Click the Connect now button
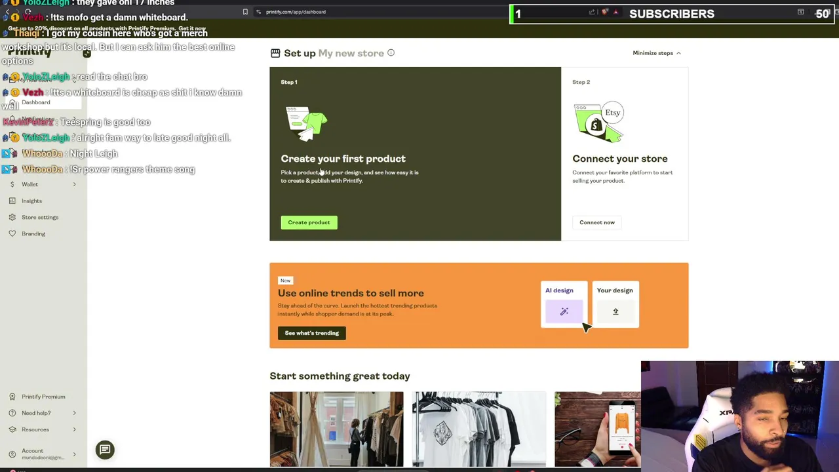This screenshot has height=472, width=839. 597,222
